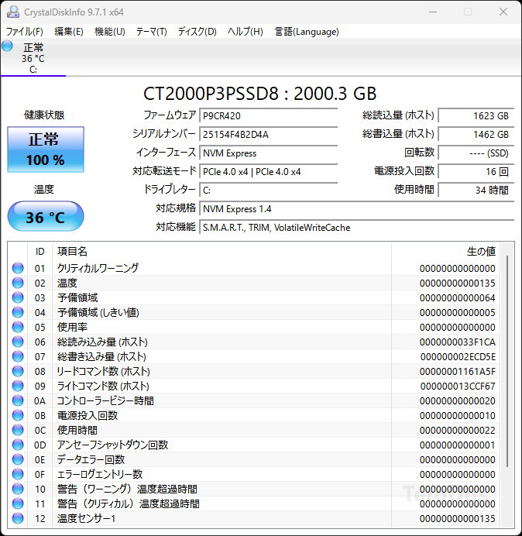Select the コントローラービジー時間 attribute name
The image size is (522, 536).
coord(105,400)
